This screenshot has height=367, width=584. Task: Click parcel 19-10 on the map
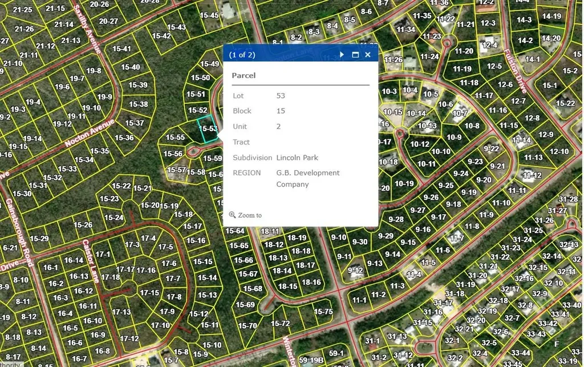pyautogui.click(x=91, y=108)
